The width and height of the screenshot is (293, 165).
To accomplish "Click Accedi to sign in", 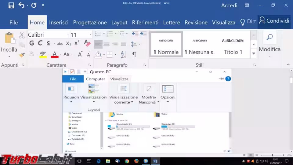I will point(229,5).
